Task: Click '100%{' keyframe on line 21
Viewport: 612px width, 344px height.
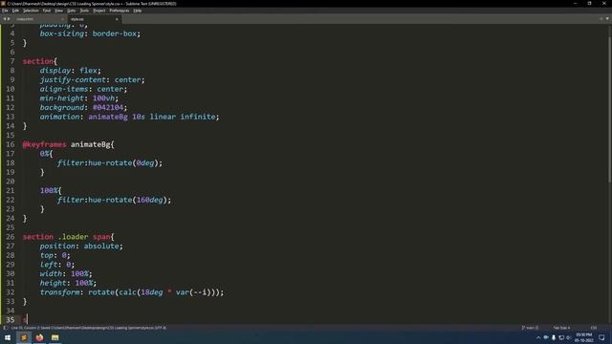Action: click(x=51, y=191)
